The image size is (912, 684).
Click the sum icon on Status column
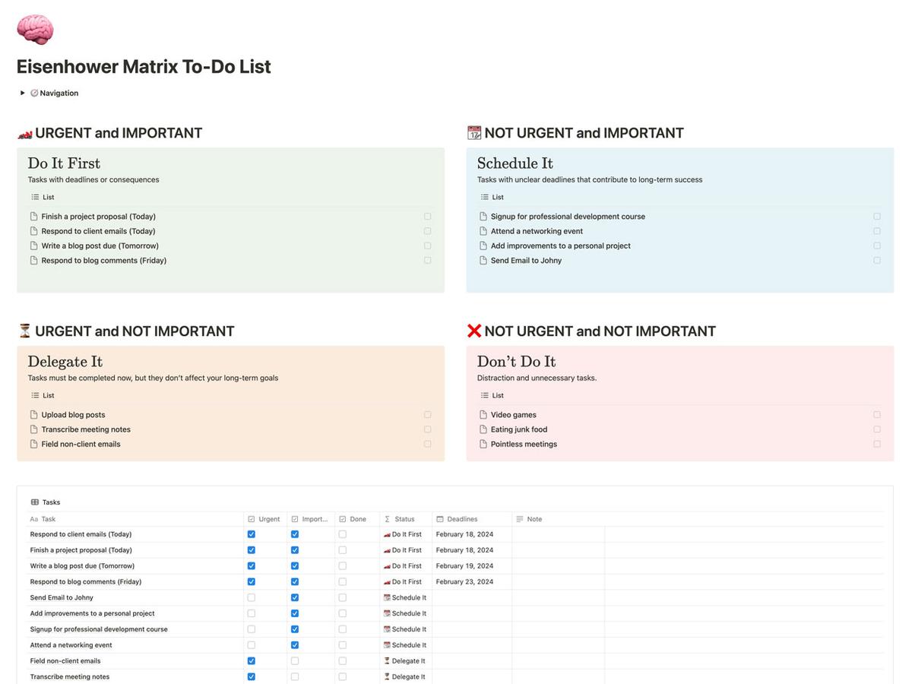[x=390, y=519]
